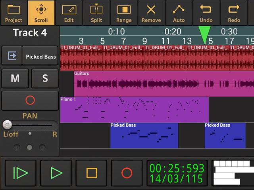Open the track input routing button

(x=12, y=56)
